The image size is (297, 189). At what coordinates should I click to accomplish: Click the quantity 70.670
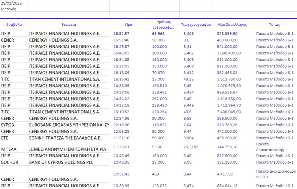[158, 73]
